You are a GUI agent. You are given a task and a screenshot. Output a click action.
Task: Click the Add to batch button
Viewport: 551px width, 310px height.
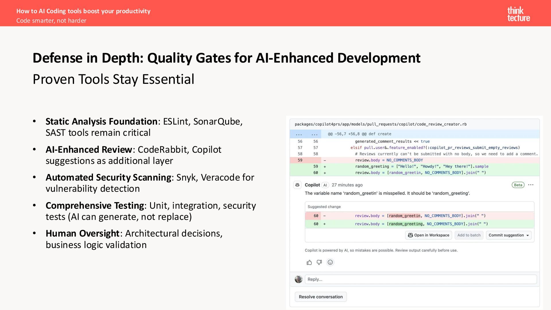(x=469, y=235)
